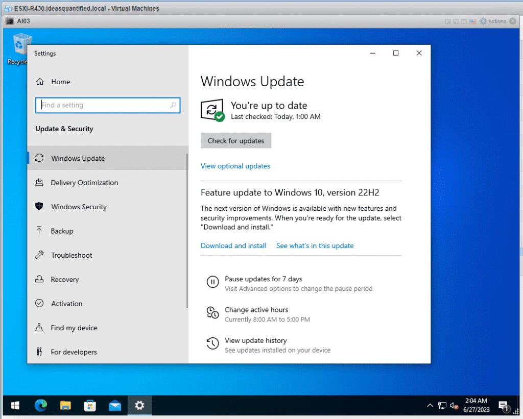
Task: Click the network tray icon
Action: [x=442, y=406]
